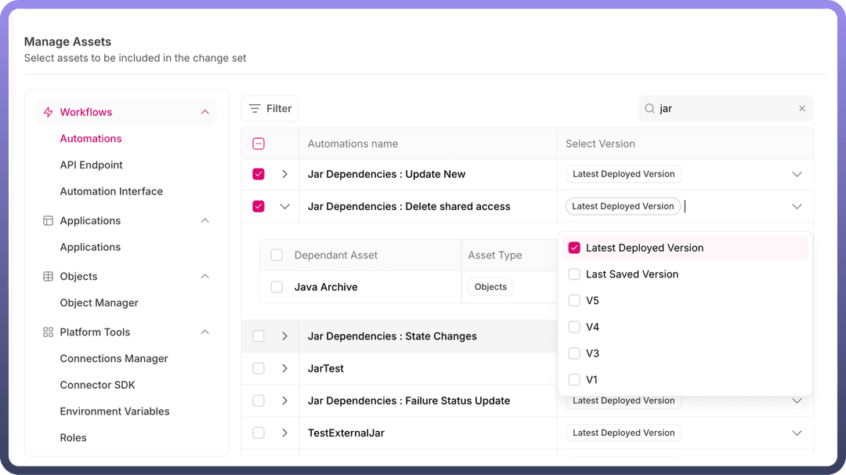The height and width of the screenshot is (475, 846).
Task: Clear the search text with the X icon
Action: 801,109
